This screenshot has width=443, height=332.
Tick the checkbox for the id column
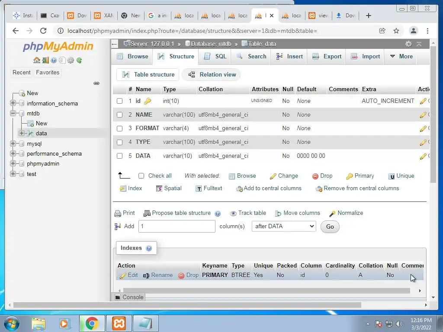[119, 101]
